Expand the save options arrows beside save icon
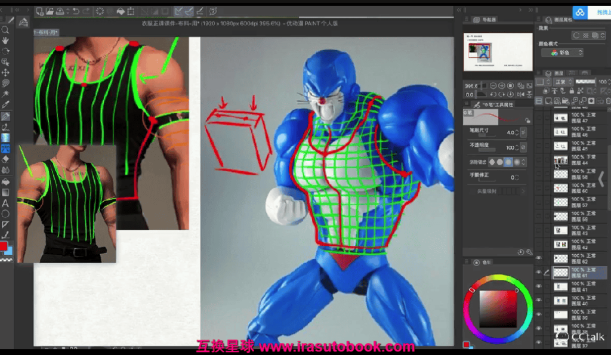The height and width of the screenshot is (355, 611). tap(67, 11)
